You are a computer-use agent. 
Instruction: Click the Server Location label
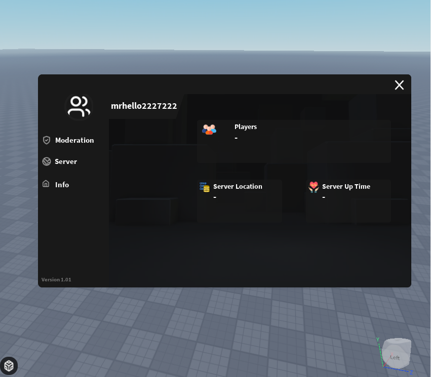pyautogui.click(x=238, y=186)
